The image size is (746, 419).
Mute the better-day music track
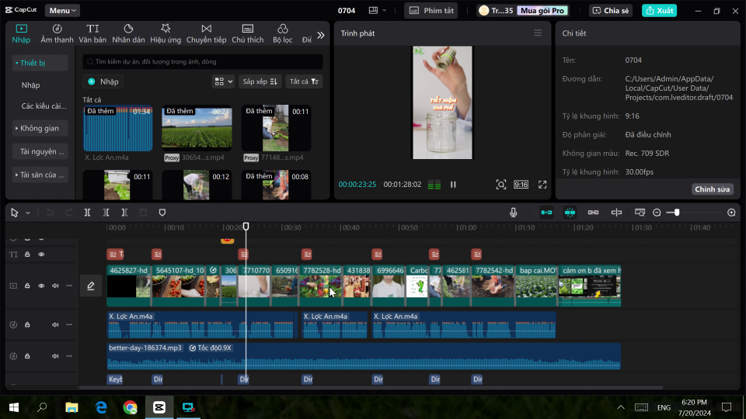pyautogui.click(x=55, y=356)
